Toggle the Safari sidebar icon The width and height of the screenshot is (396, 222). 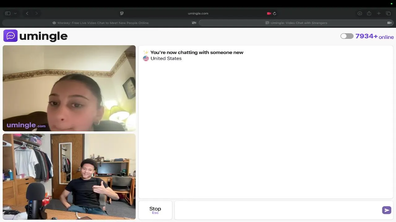pos(8,13)
